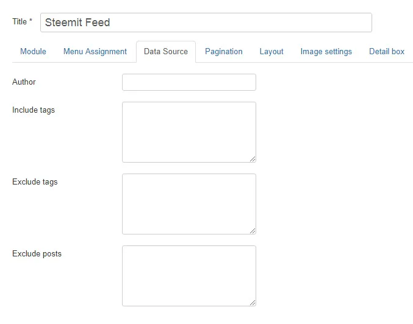
Task: Click the Title * label
Action: [22, 21]
